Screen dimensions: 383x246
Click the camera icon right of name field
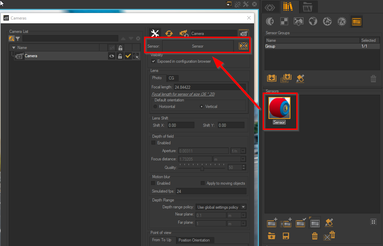[243, 34]
